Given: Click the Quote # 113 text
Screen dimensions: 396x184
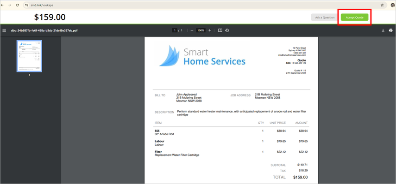Looking at the screenshot, I should 300,71.
